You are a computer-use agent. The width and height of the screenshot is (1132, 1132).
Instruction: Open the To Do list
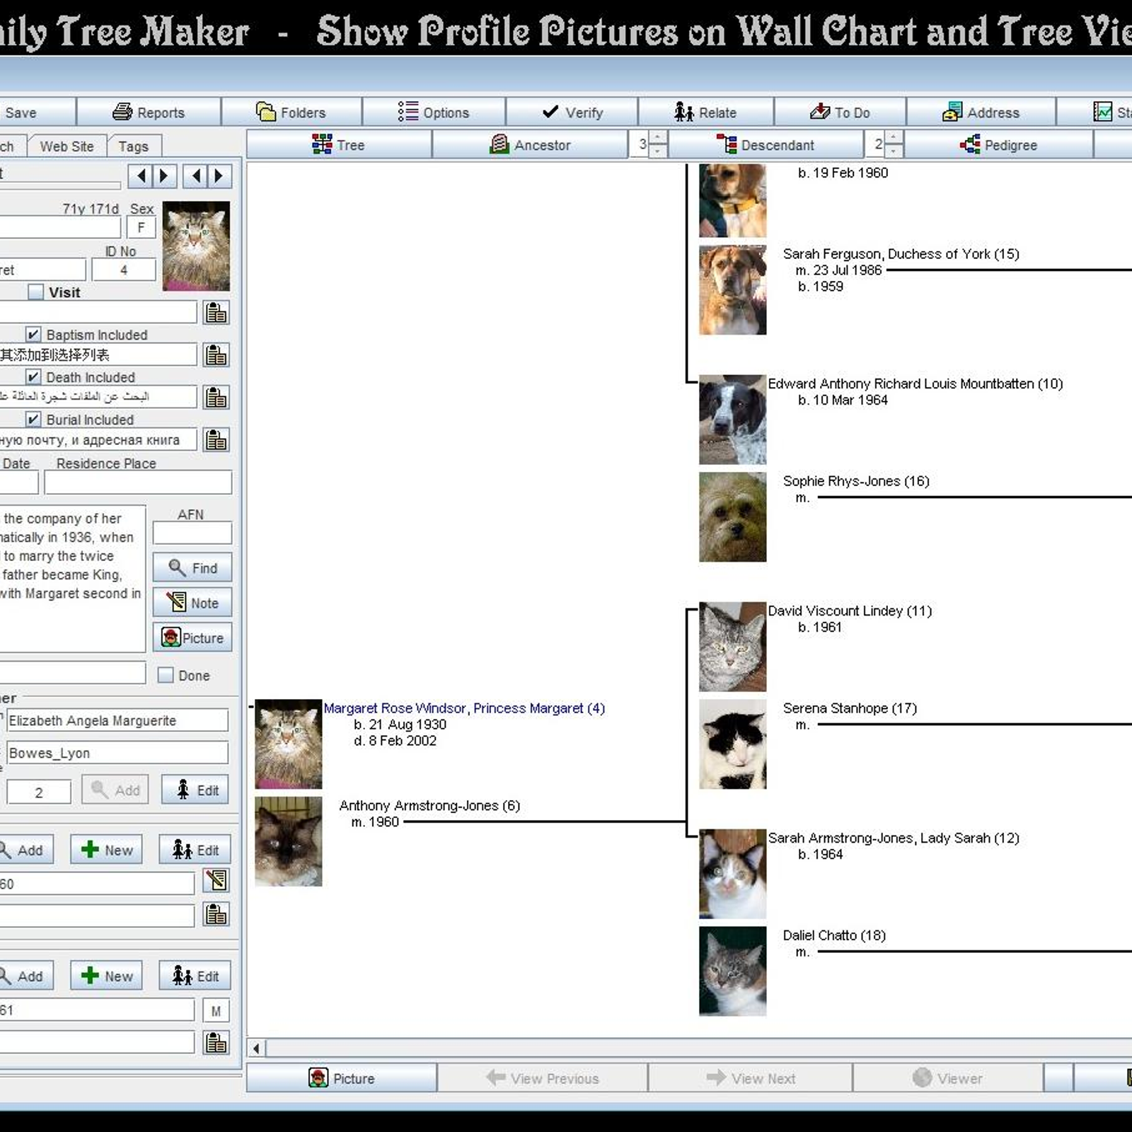coord(840,112)
